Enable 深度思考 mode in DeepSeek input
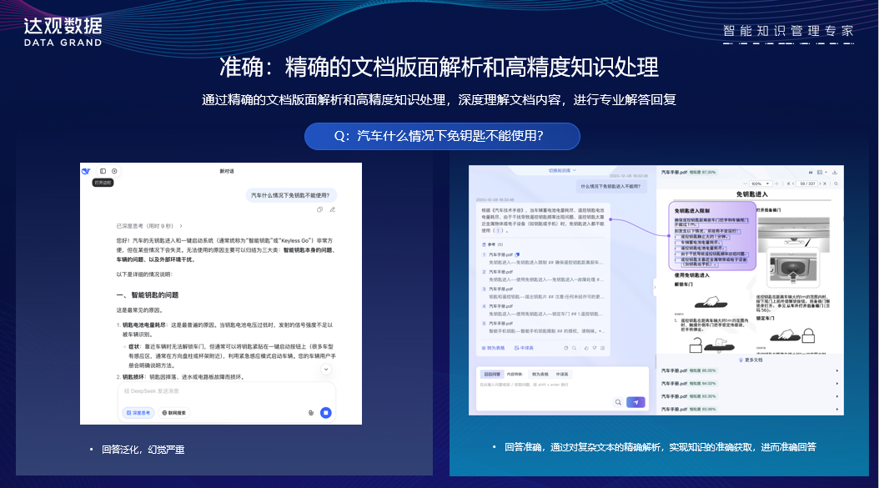 pyautogui.click(x=138, y=412)
